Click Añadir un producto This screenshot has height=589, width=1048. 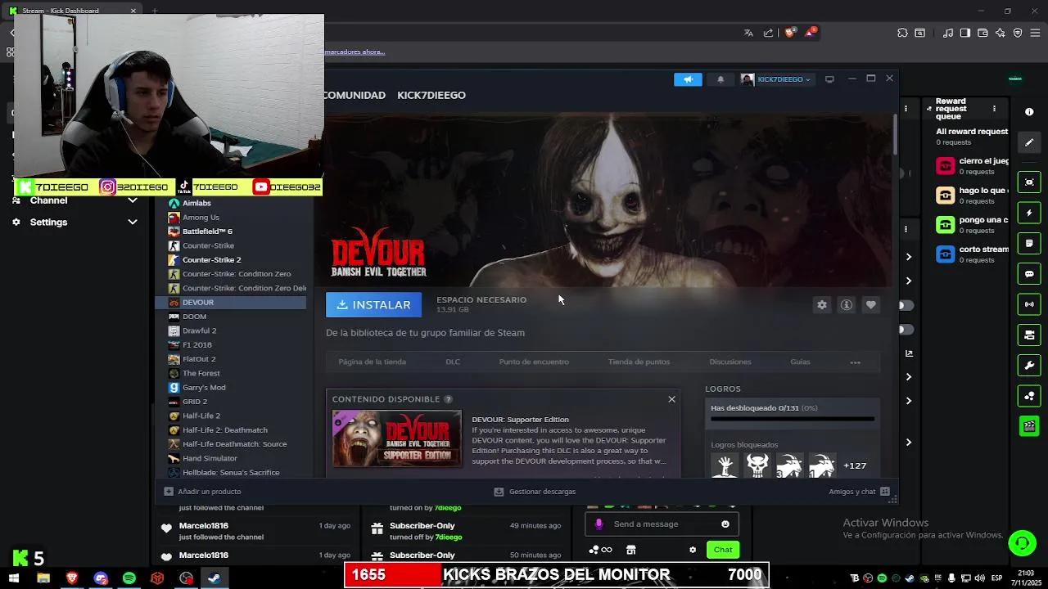202,492
